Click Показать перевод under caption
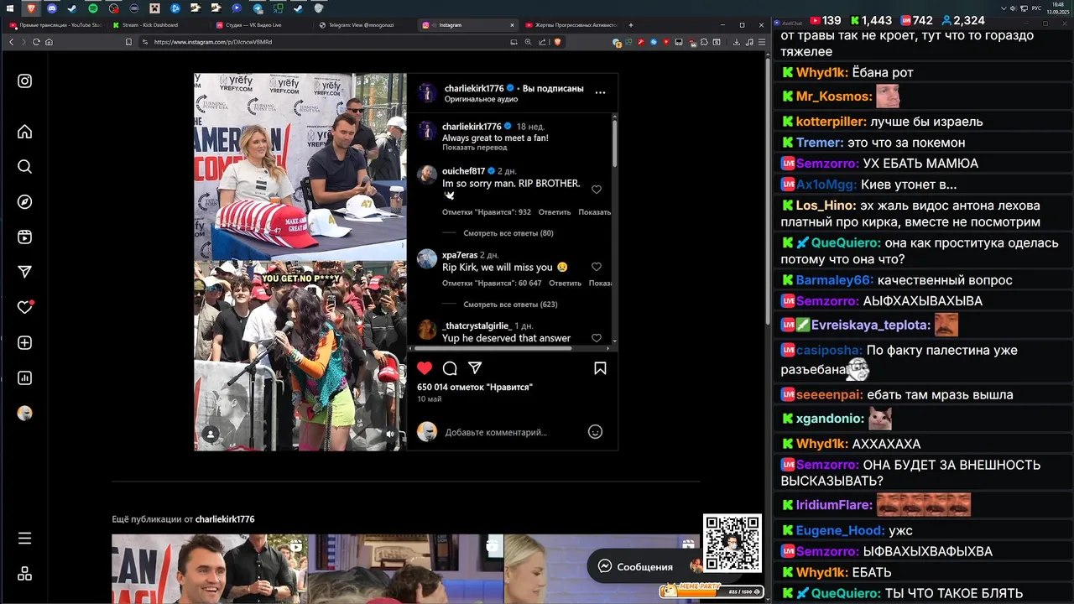Image resolution: width=1074 pixels, height=604 pixels. 475,148
